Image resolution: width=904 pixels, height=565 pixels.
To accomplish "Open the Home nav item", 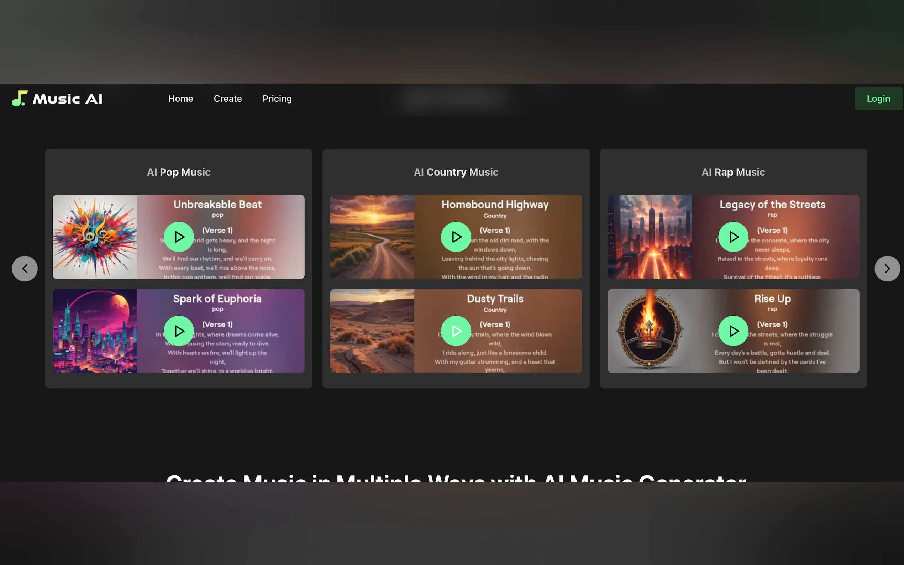I will point(180,99).
